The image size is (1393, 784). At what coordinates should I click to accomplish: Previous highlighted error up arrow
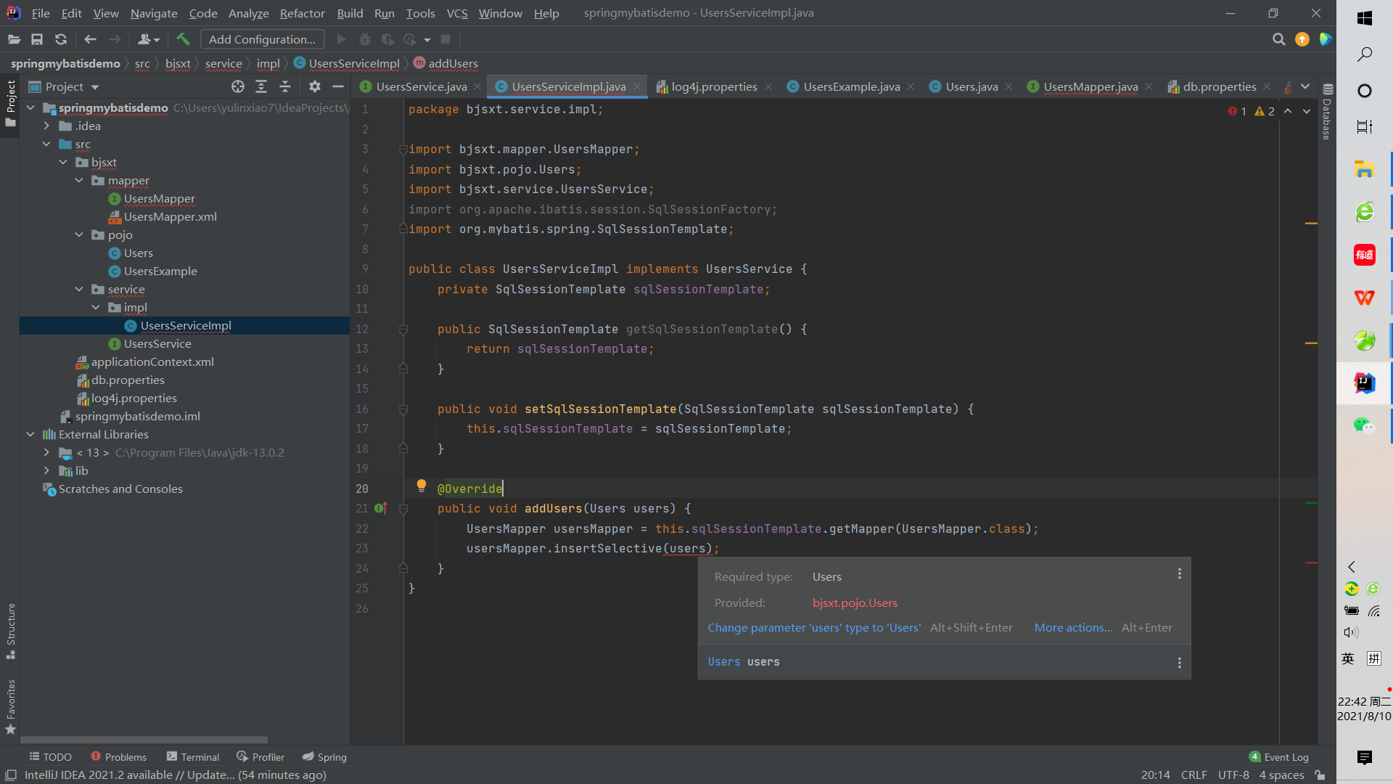[x=1288, y=111]
